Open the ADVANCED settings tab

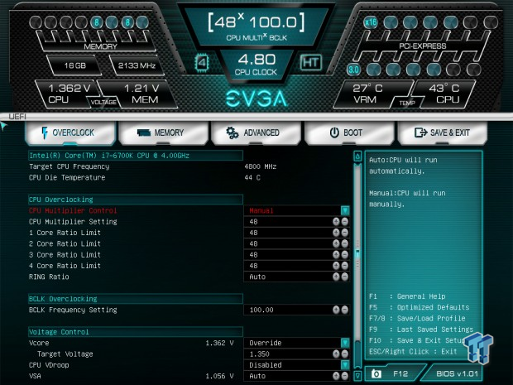[x=256, y=133]
